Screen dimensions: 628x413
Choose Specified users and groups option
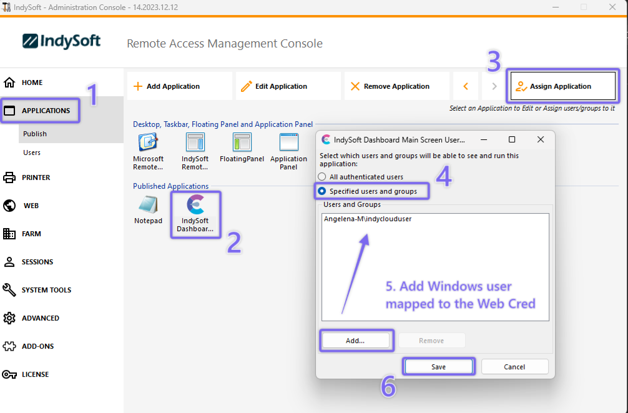[322, 191]
